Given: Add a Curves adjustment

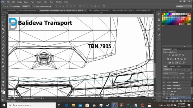Looking at the screenshot, I should point(176,55).
